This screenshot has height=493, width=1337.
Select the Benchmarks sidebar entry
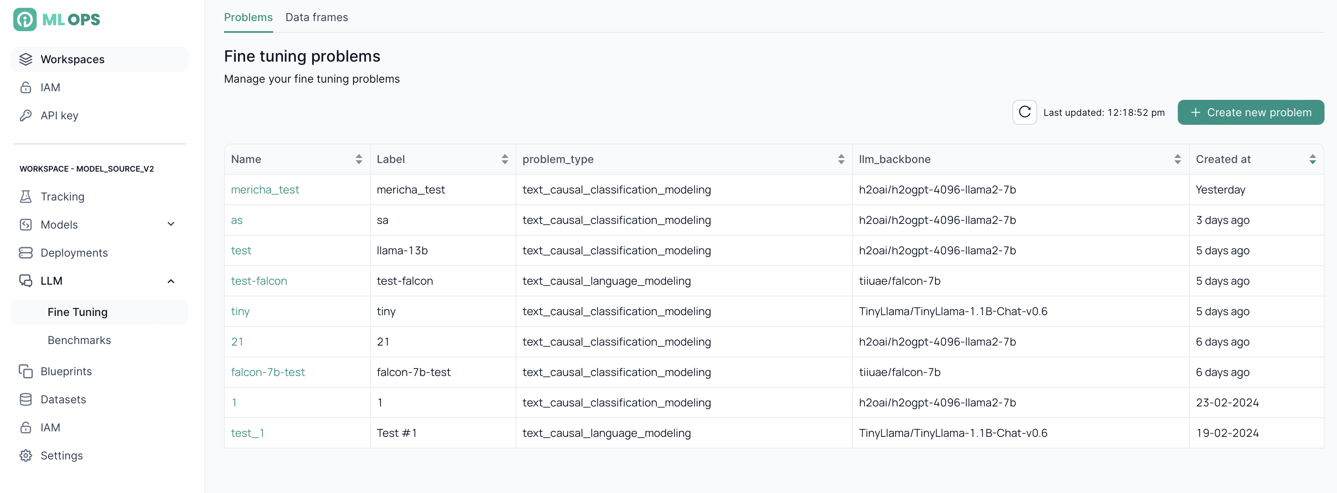pos(79,340)
